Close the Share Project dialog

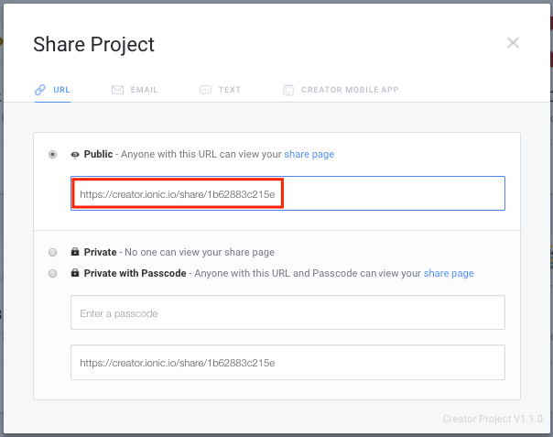(513, 43)
